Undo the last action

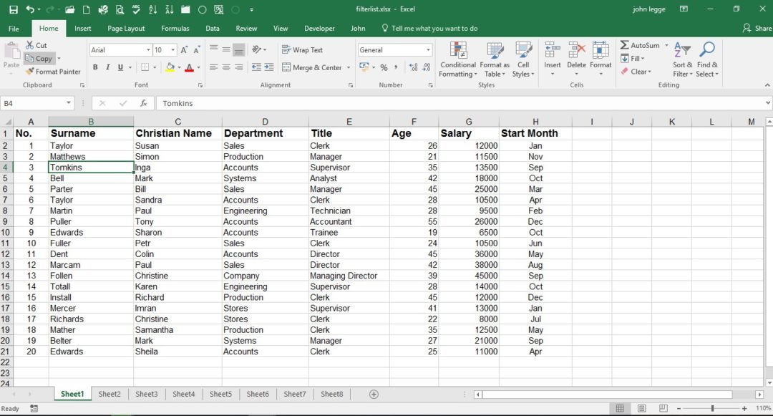[x=30, y=9]
